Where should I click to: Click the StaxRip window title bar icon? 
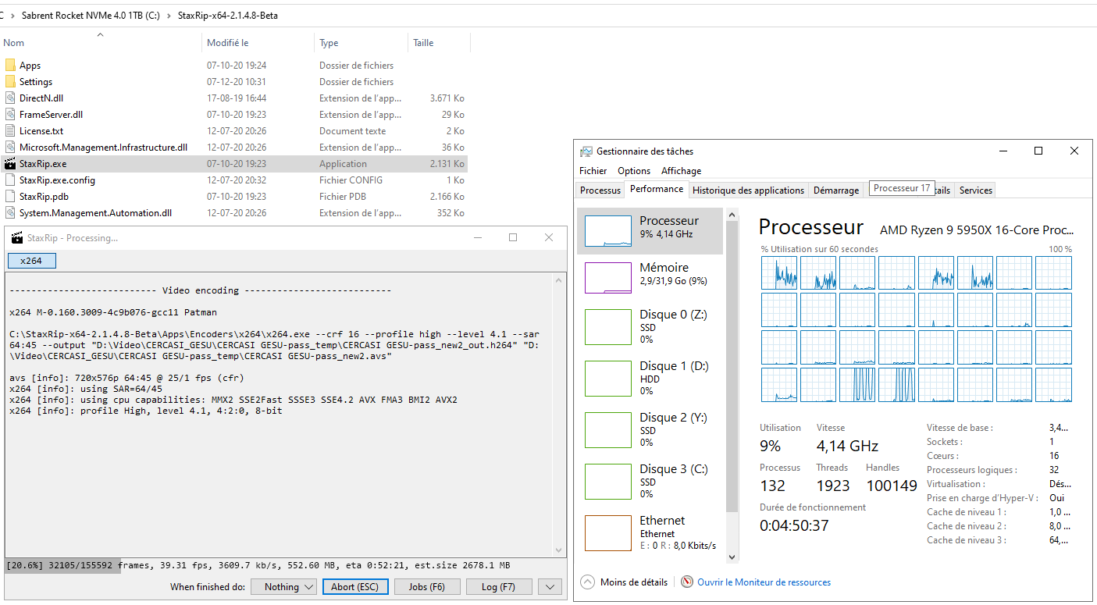(16, 238)
